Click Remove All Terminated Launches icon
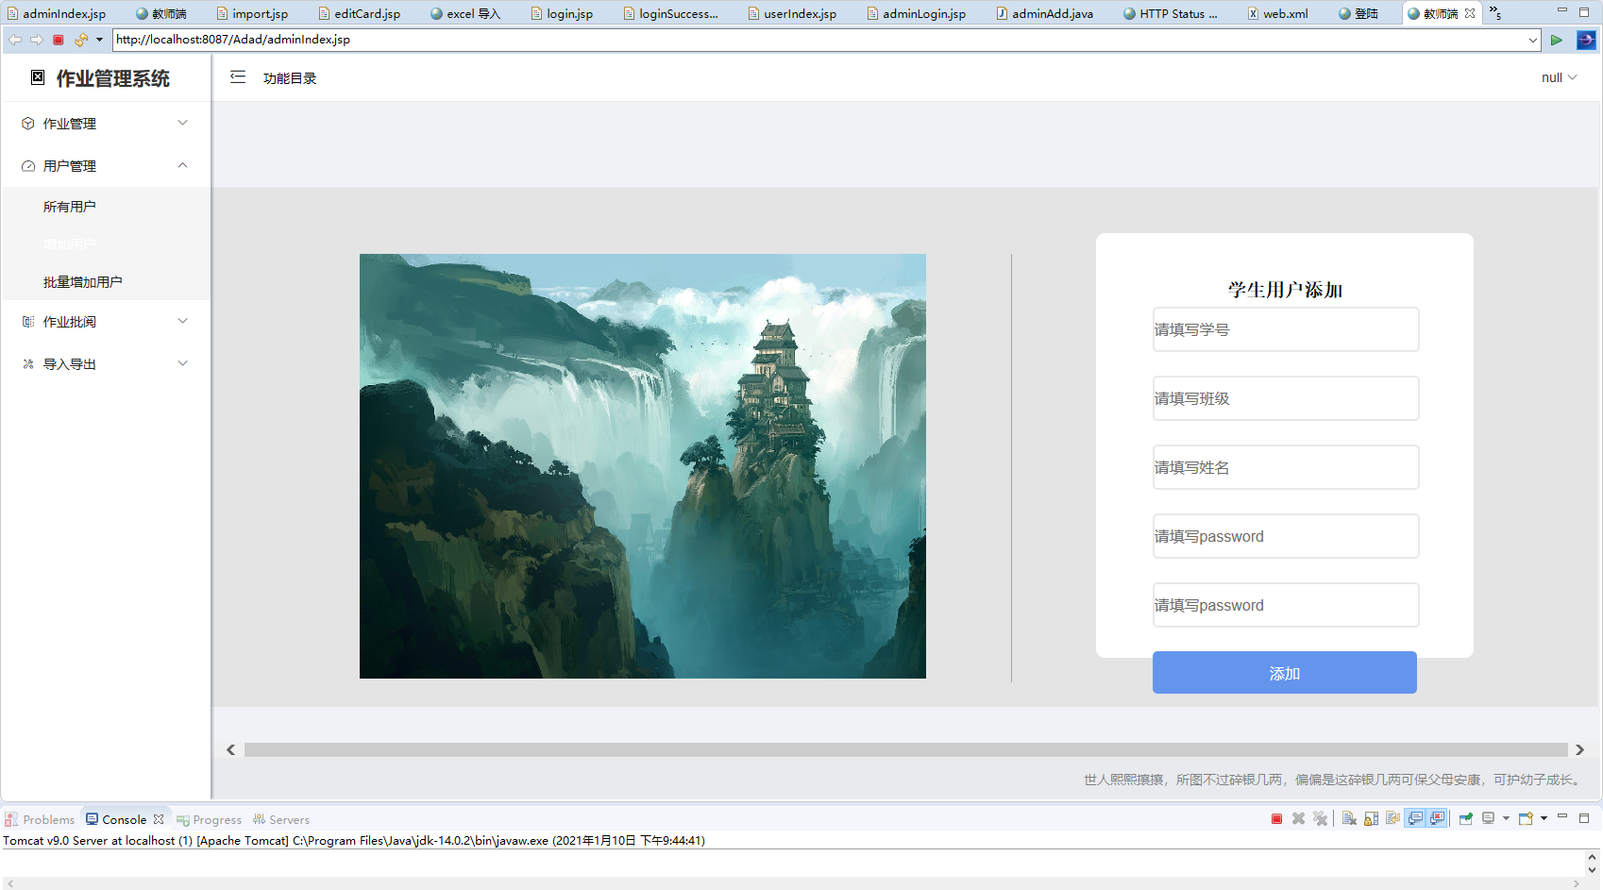Viewport: 1603px width, 890px height. 1320,818
